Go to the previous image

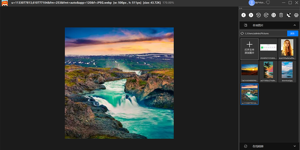[x=243, y=15]
